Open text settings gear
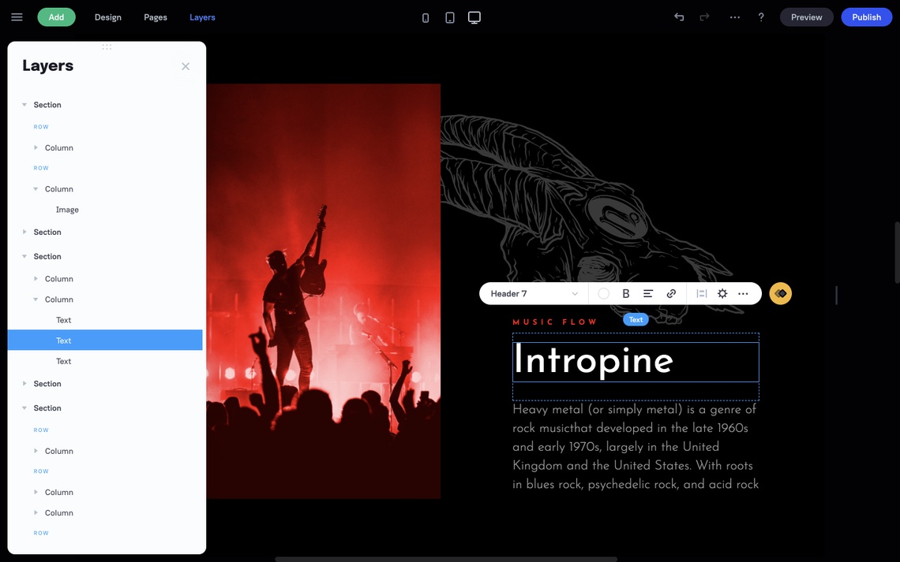This screenshot has width=900, height=562. click(x=722, y=294)
